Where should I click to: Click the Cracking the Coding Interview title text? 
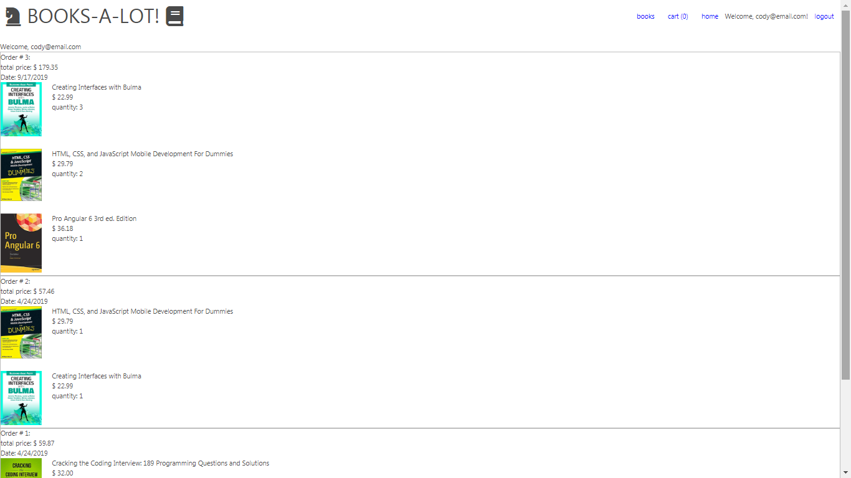pos(160,463)
